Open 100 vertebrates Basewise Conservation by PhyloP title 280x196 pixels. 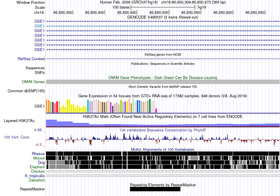(x=163, y=130)
